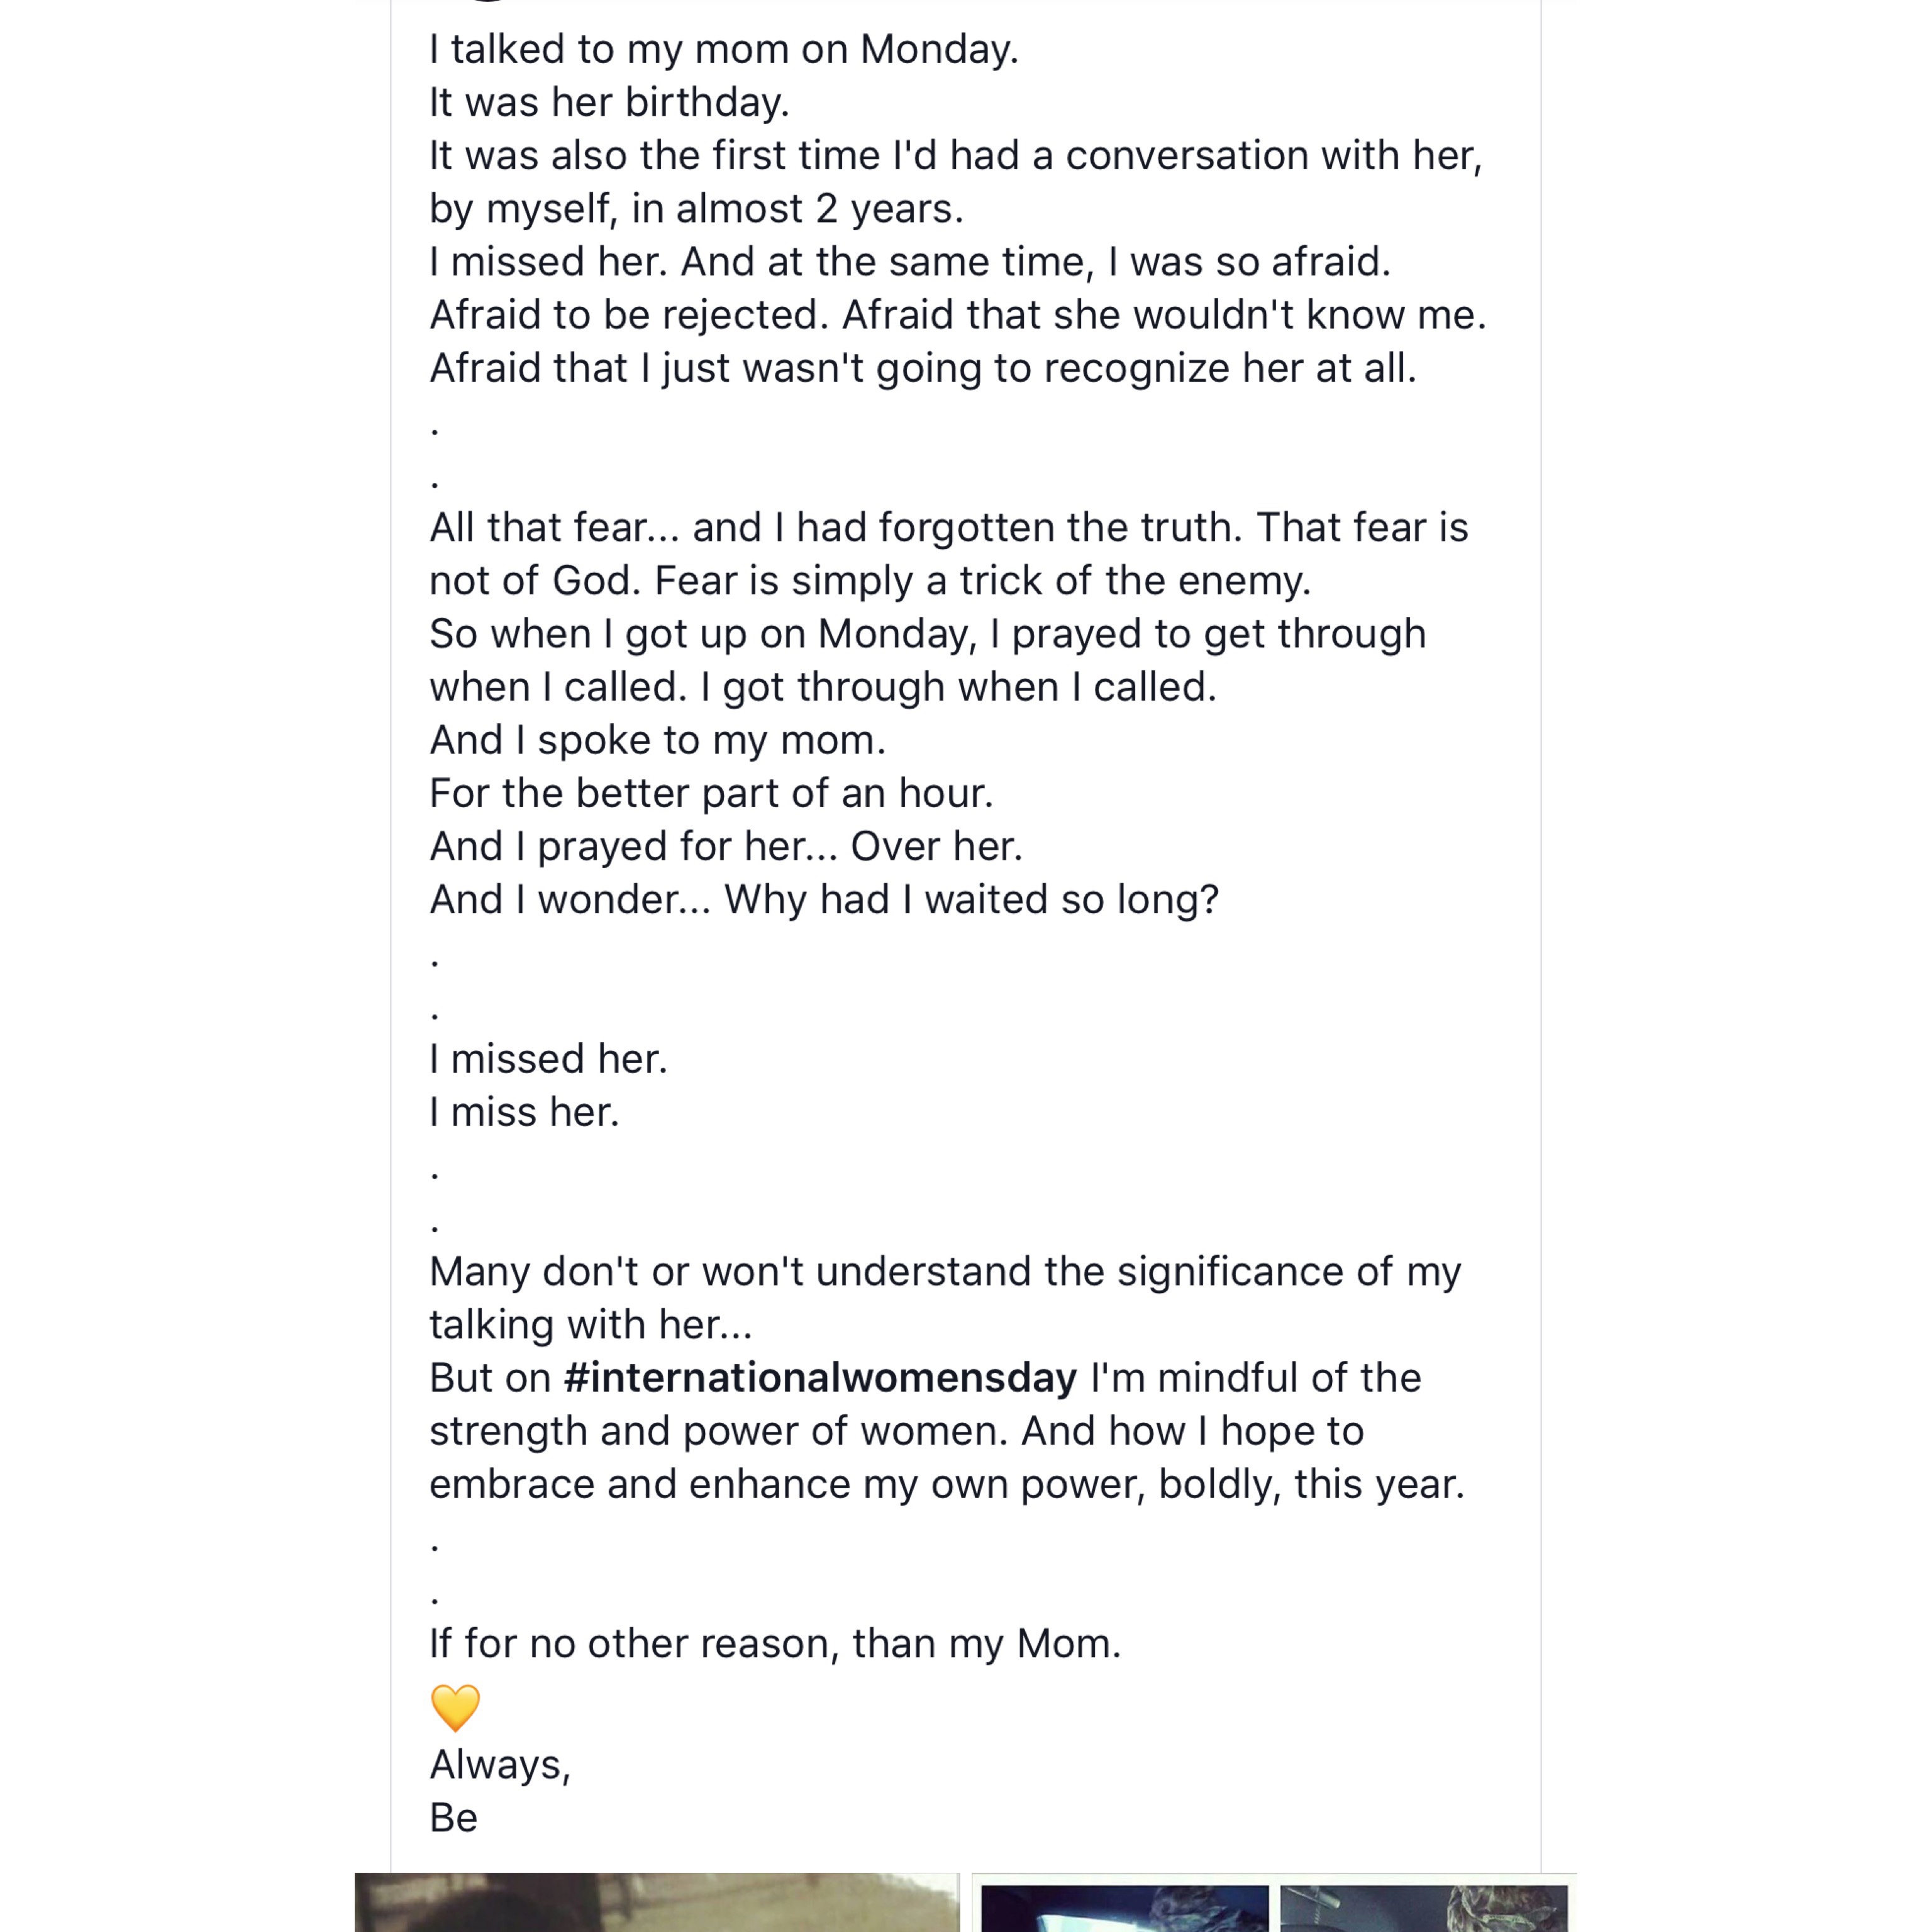Open the middle photo thumbnail at bottom
This screenshot has width=1932, height=1932.
click(x=1124, y=1908)
